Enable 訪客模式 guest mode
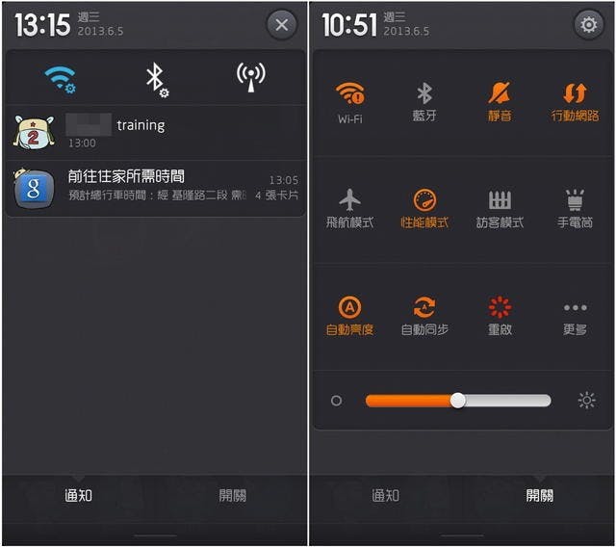Image resolution: width=616 pixels, height=548 pixels. tap(500, 209)
